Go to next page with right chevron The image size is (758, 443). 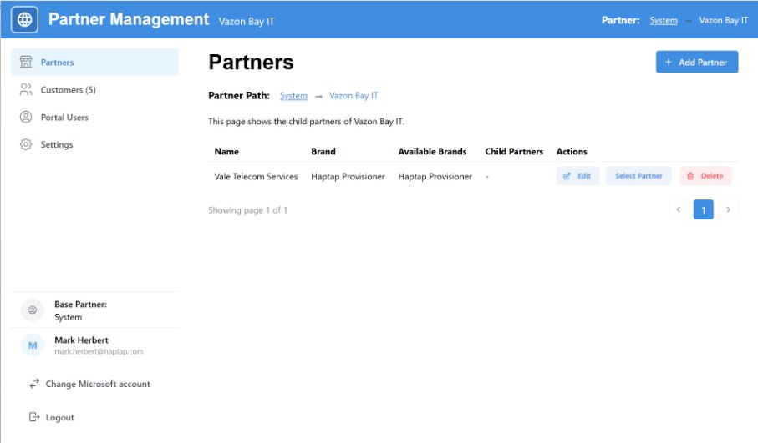tap(728, 210)
